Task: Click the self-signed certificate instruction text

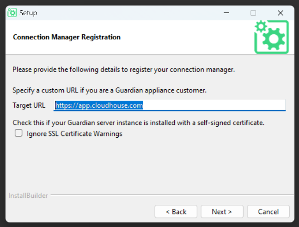Action: 139,123
